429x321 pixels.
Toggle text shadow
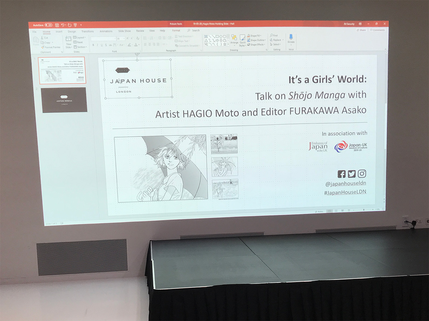click(x=106, y=45)
